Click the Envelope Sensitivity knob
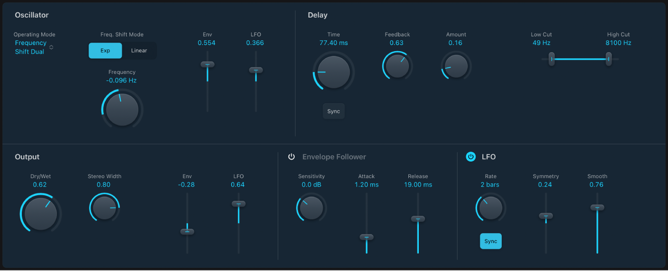 (x=311, y=208)
